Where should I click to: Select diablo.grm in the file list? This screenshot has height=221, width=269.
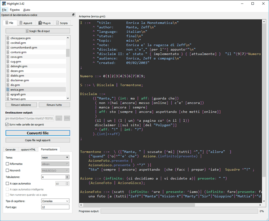coord(36,75)
